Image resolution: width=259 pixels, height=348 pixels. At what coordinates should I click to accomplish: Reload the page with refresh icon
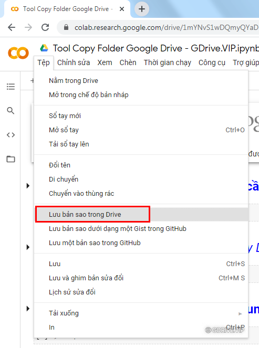click(x=45, y=27)
